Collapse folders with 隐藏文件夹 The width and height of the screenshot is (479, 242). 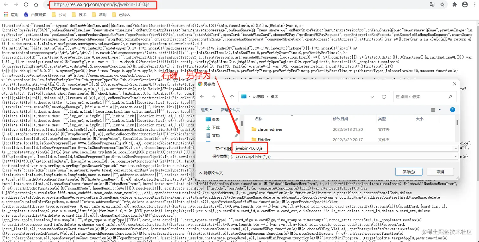pos(211,173)
